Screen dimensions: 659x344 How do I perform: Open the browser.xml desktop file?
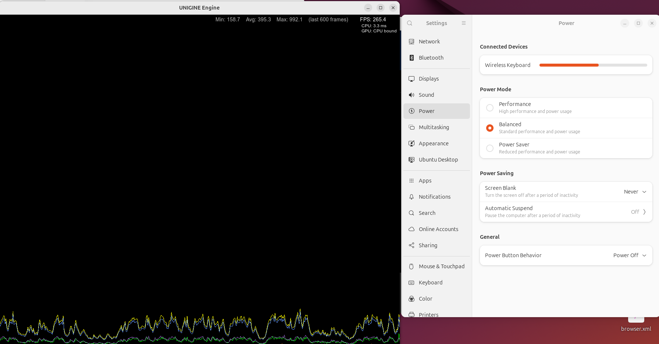(x=636, y=324)
